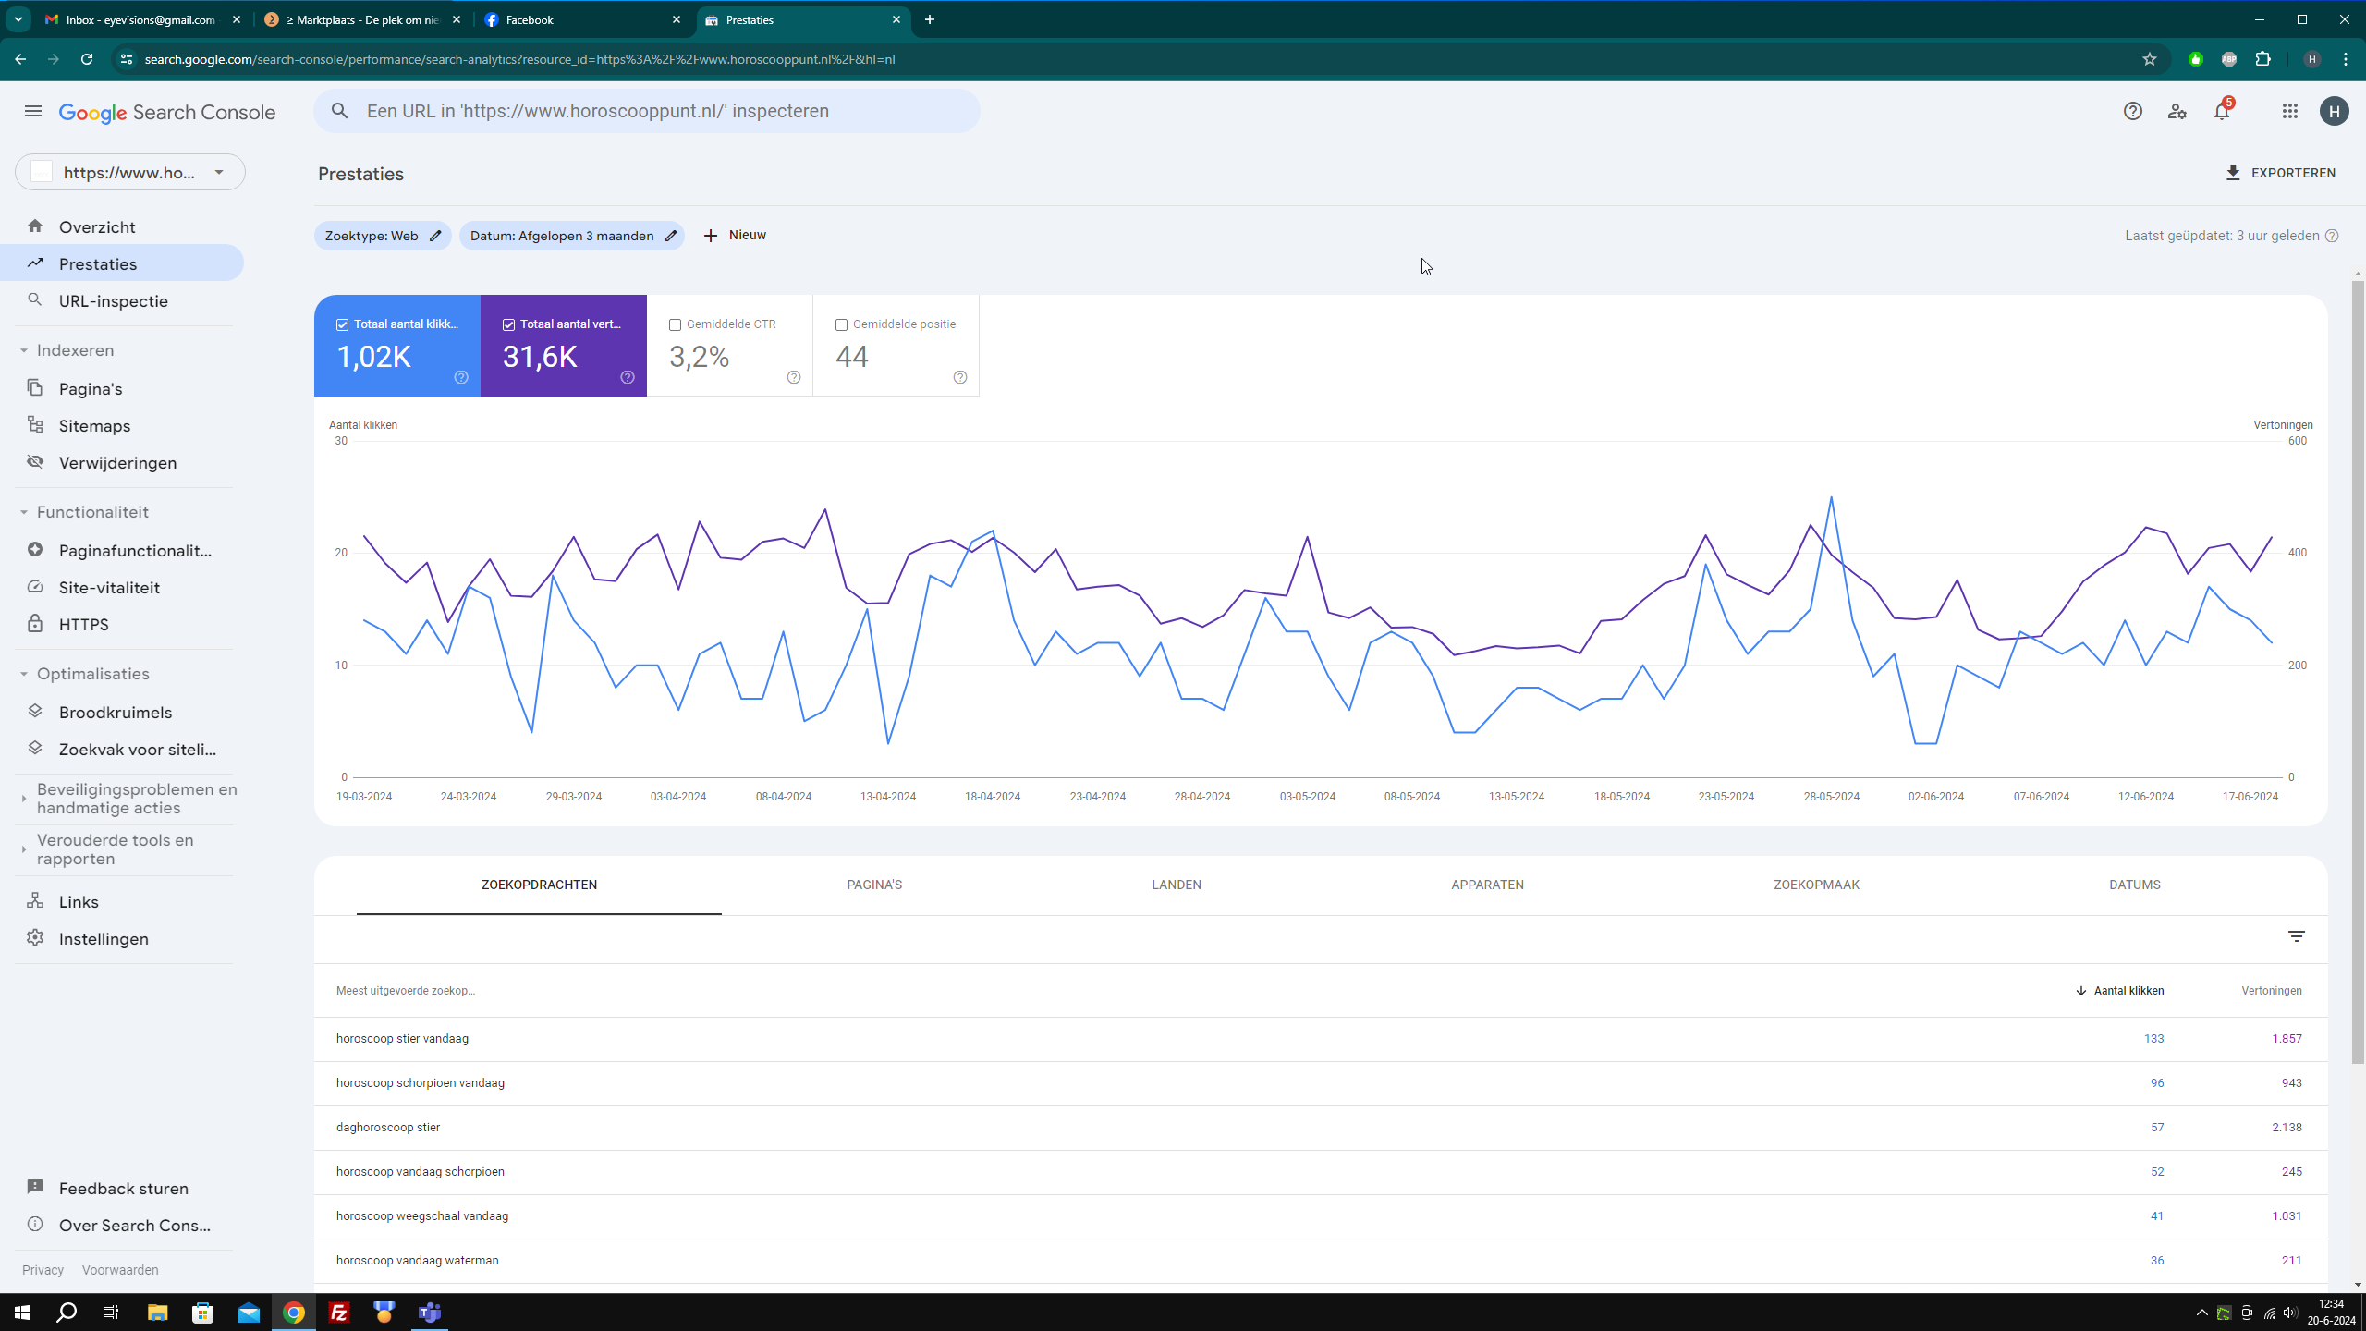Open the Windows Start menu
Image resolution: width=2366 pixels, height=1331 pixels.
click(22, 1312)
